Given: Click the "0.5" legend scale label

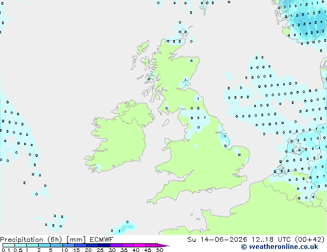Looking at the screenshot, I should tap(18, 250).
